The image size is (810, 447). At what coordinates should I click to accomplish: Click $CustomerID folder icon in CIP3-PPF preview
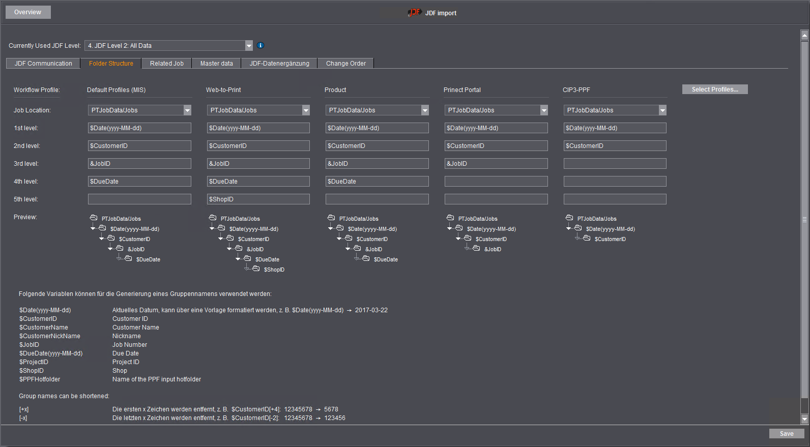587,238
